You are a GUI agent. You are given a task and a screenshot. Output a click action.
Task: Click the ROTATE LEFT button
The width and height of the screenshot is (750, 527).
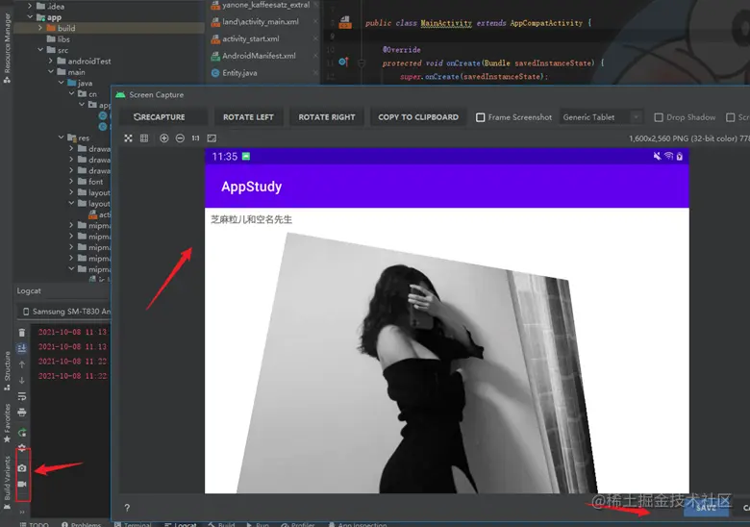248,117
